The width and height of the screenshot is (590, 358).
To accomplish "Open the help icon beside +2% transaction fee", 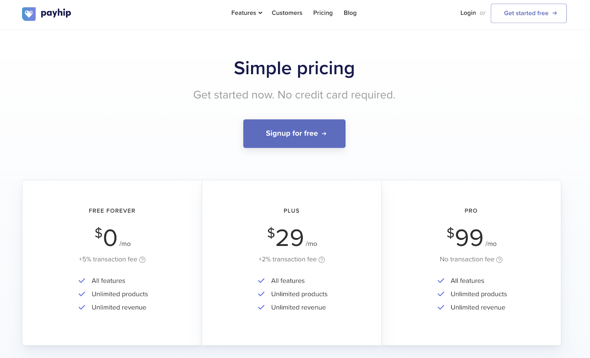I will (322, 260).
